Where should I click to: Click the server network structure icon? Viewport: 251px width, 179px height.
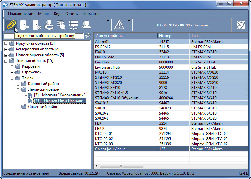coord(74,25)
